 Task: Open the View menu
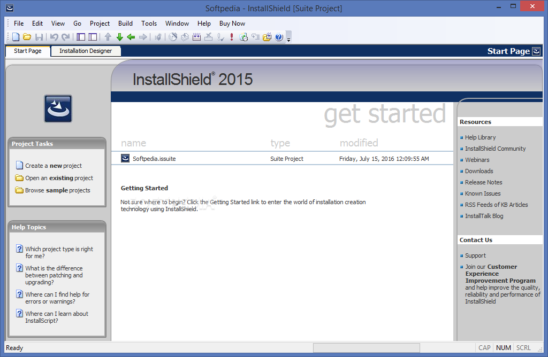(58, 24)
